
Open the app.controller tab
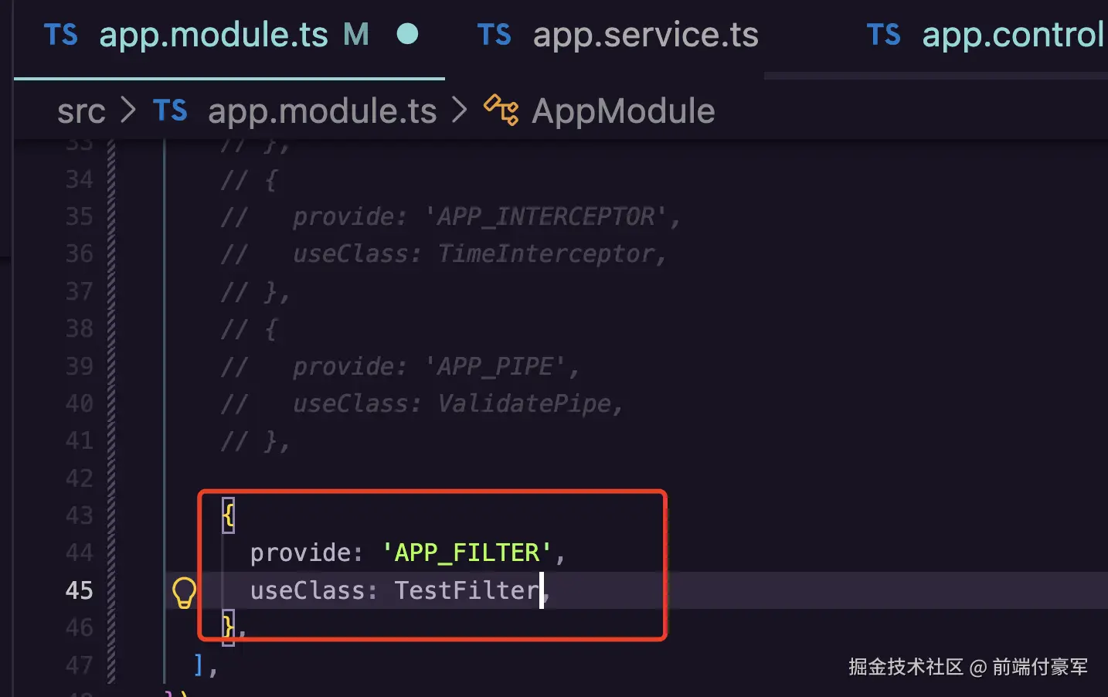(x=985, y=36)
